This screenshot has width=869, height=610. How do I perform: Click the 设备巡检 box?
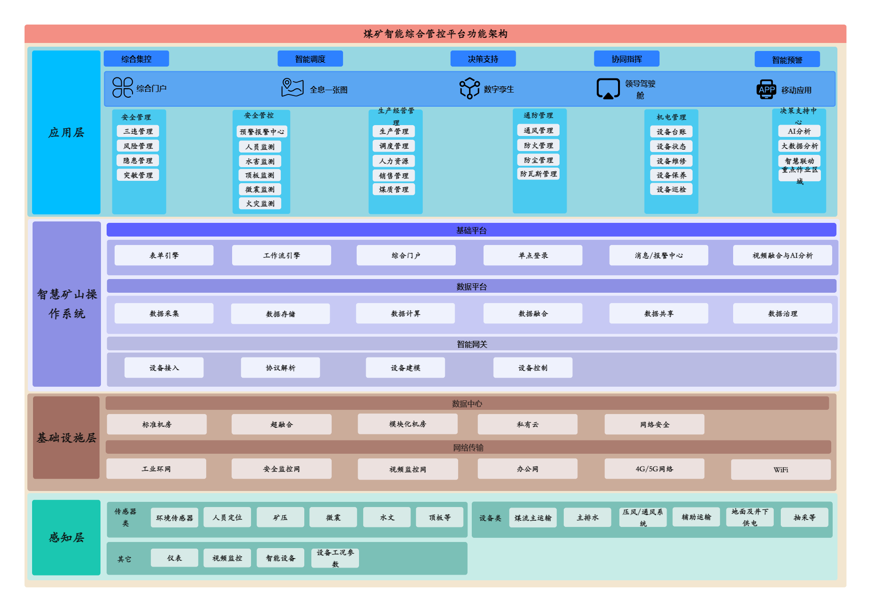671,189
